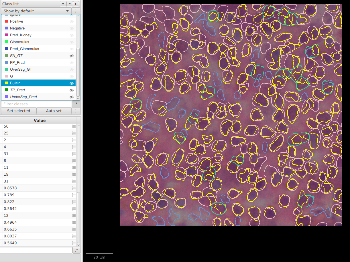The image size is (350, 262).
Task: Click the arrow button beside the minus button
Action: click(x=76, y=4)
